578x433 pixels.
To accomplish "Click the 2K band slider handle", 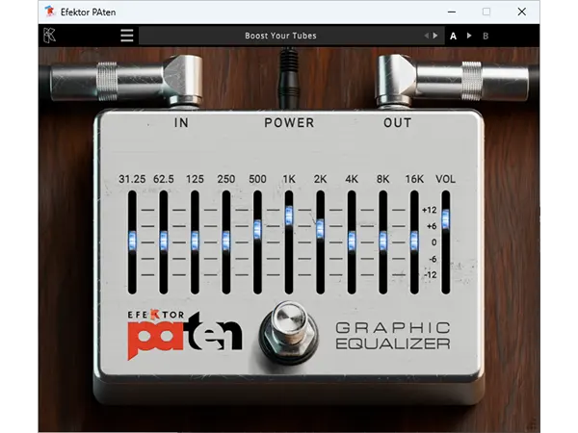I will (x=321, y=228).
